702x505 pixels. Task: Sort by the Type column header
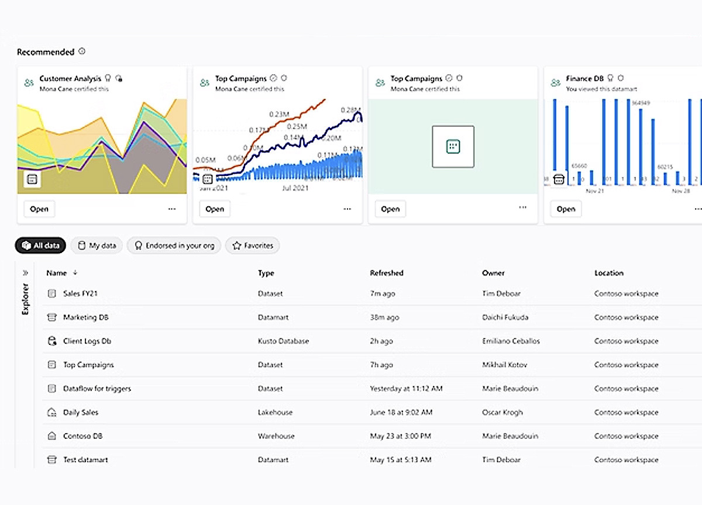pyautogui.click(x=266, y=273)
